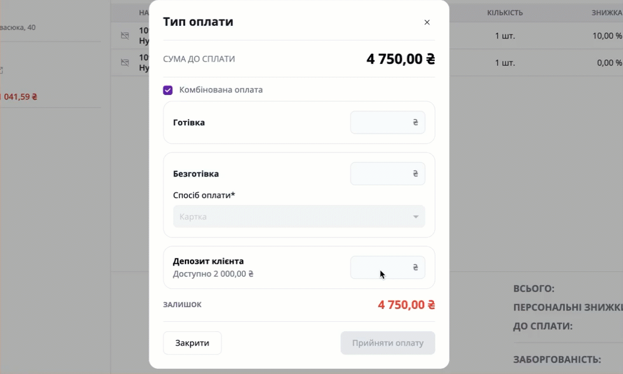Click the red ЗАЛИШОК amount 4 750,00

point(406,304)
